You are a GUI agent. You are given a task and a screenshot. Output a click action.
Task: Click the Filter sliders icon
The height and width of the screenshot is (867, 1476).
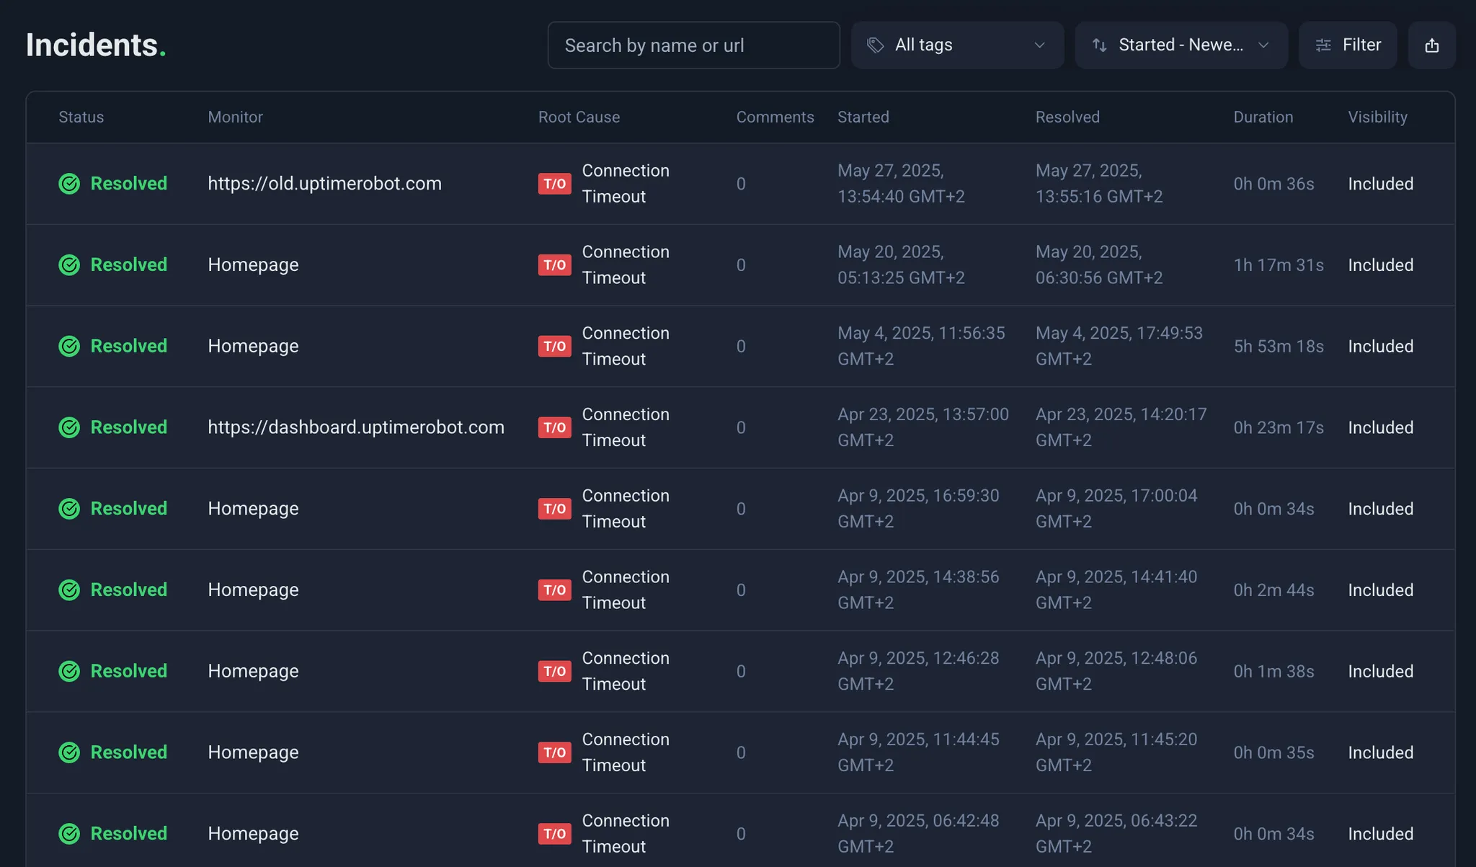[1323, 45]
